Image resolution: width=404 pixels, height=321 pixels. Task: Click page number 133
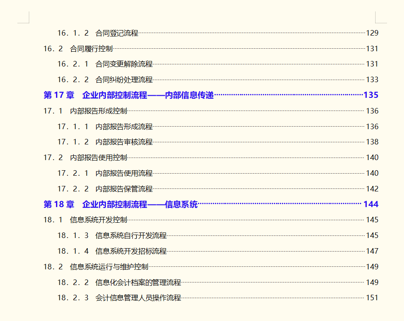pos(372,80)
